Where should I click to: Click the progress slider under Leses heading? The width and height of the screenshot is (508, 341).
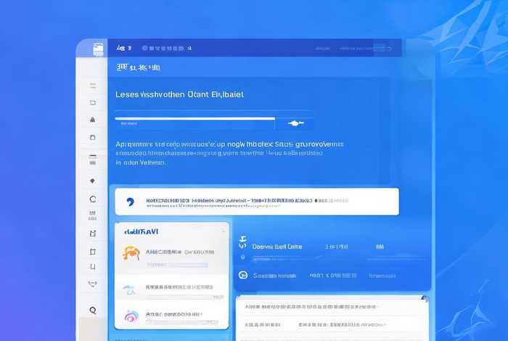194,118
